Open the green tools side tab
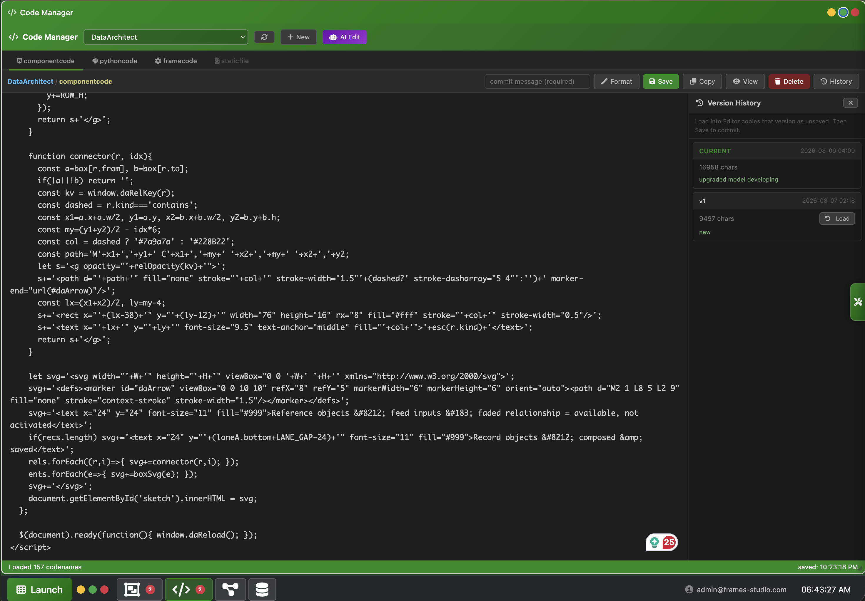Viewport: 865px width, 601px height. pyautogui.click(x=857, y=302)
